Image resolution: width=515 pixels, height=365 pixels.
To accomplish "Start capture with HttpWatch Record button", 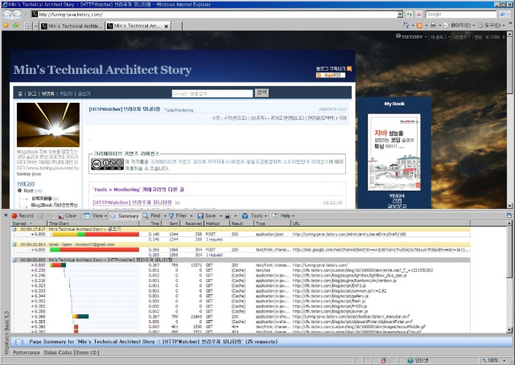I will [23, 215].
